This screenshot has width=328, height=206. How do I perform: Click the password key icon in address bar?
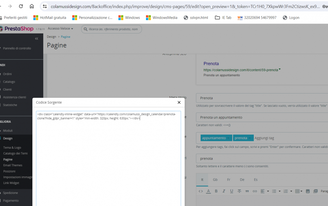(x=325, y=7)
